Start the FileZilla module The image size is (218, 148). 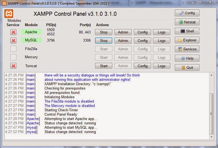104,49
